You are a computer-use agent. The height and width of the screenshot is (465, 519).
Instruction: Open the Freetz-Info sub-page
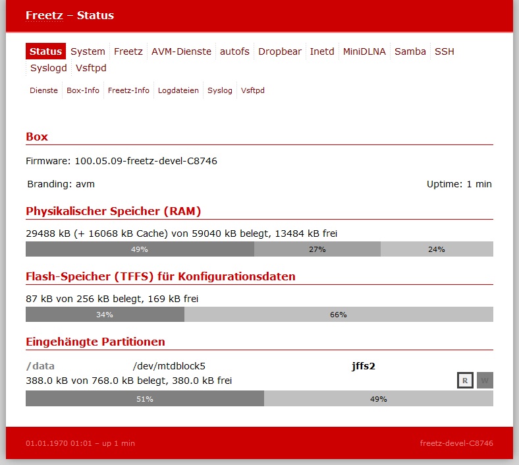coord(128,90)
